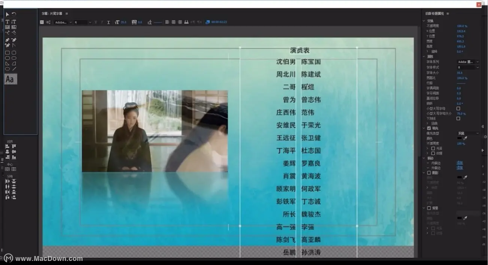Uncheck the 填充 checkbox

coord(429,128)
